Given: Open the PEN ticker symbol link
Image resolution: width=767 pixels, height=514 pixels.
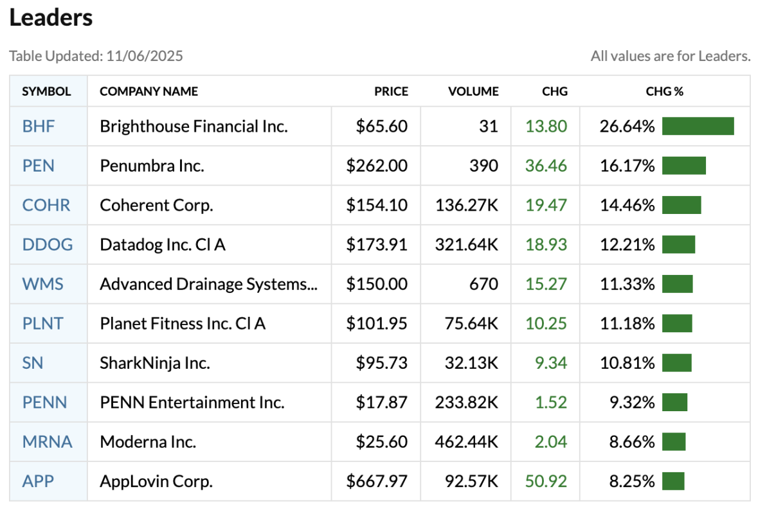Looking at the screenshot, I should click(38, 166).
